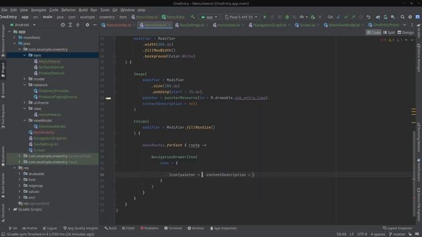Open the File menu
This screenshot has width=422, height=237.
pyautogui.click(x=5, y=10)
